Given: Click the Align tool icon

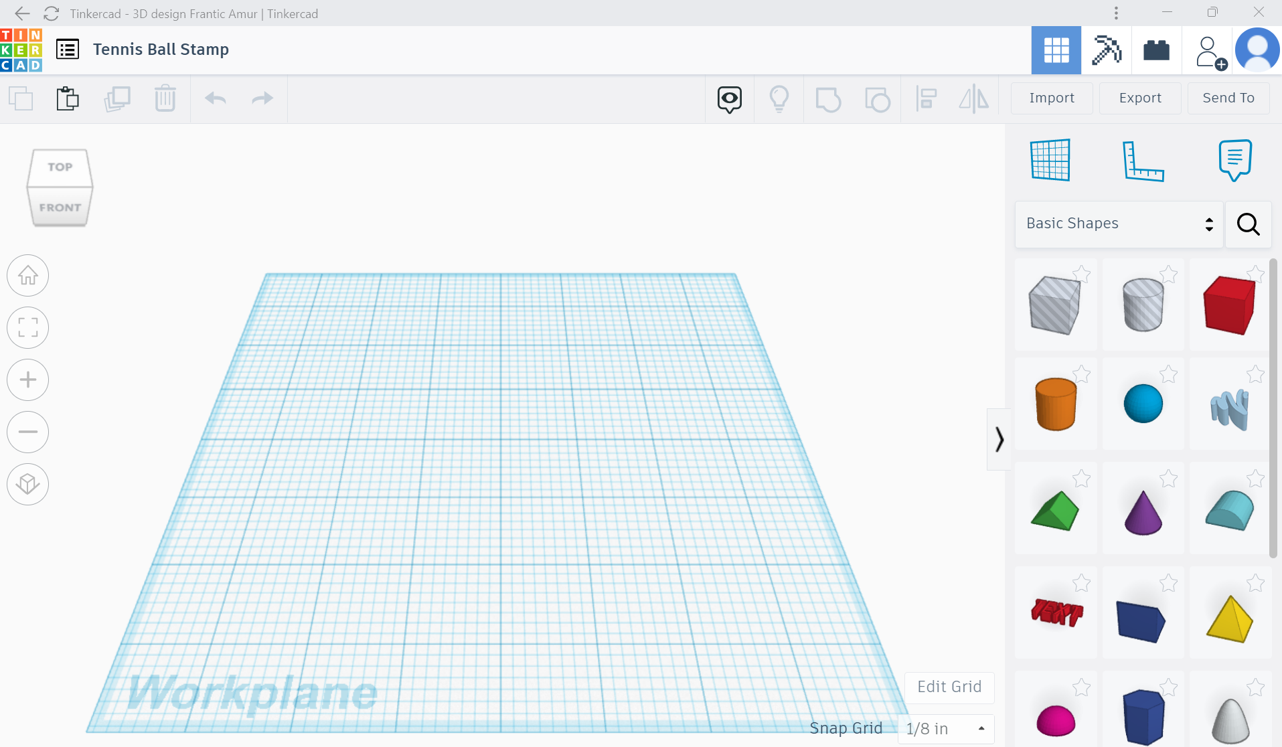Looking at the screenshot, I should (x=926, y=99).
